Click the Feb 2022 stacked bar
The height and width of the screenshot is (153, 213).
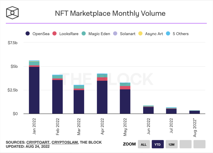(x=57, y=94)
